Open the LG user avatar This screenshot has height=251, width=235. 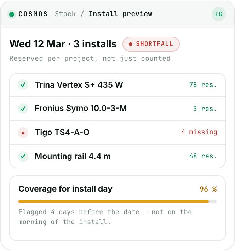click(219, 14)
